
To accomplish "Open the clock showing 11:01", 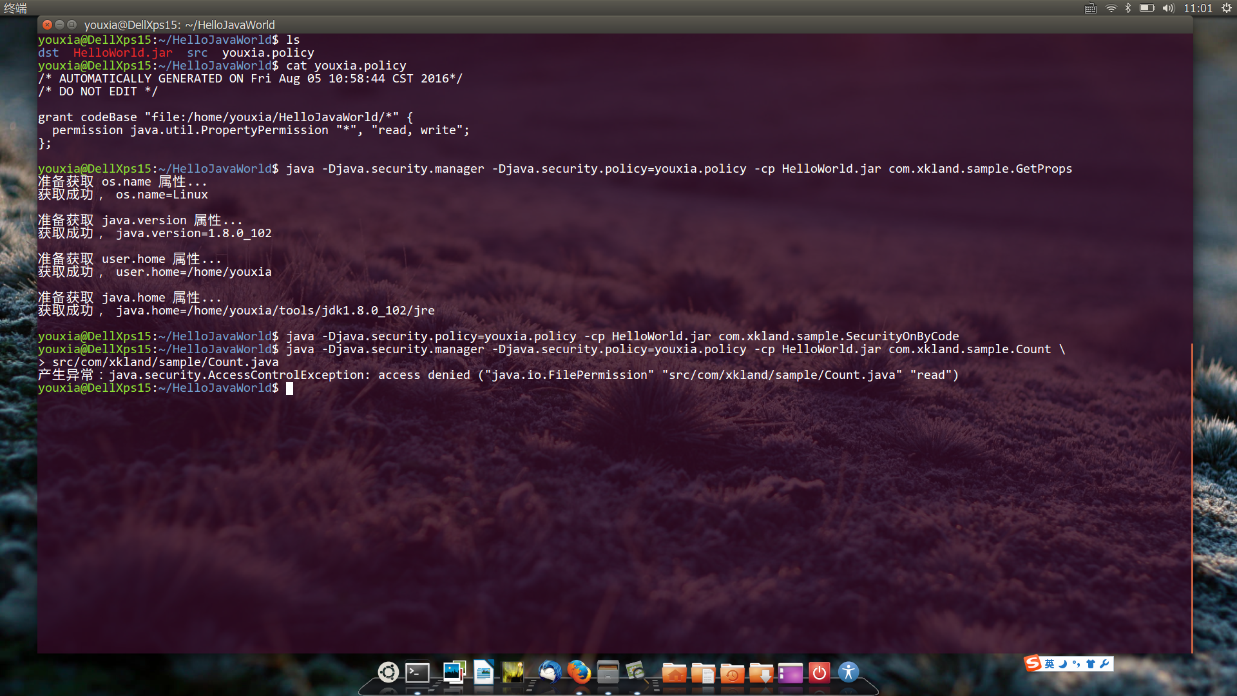I will coord(1198,8).
